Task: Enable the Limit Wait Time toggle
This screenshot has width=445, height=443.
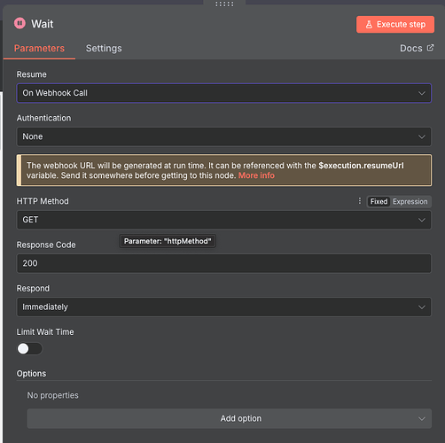Action: coord(29,349)
